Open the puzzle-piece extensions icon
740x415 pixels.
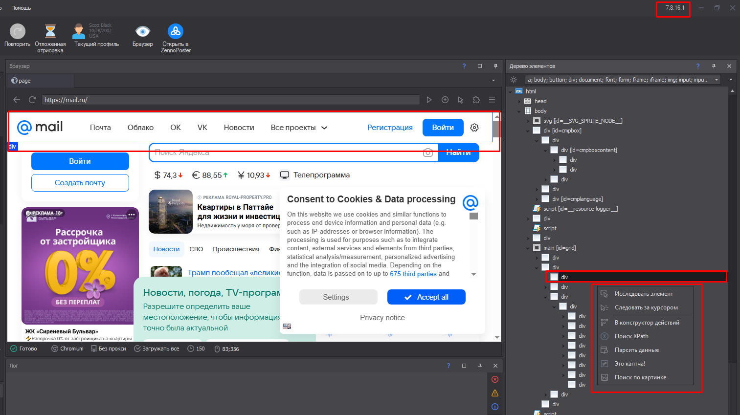(x=476, y=100)
